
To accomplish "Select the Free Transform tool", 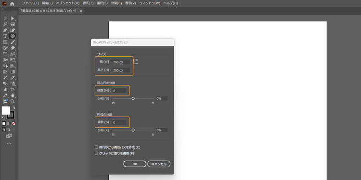I will (13, 60).
